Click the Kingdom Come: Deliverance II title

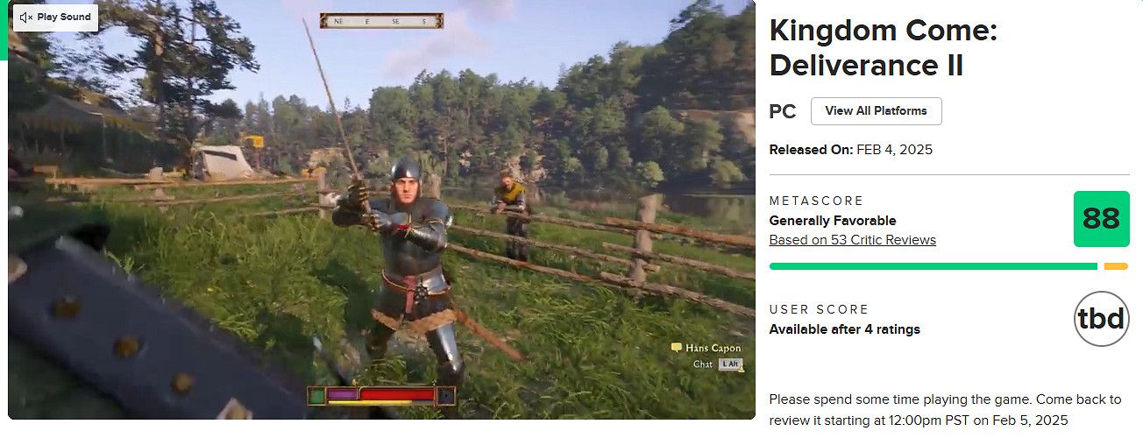click(x=884, y=48)
